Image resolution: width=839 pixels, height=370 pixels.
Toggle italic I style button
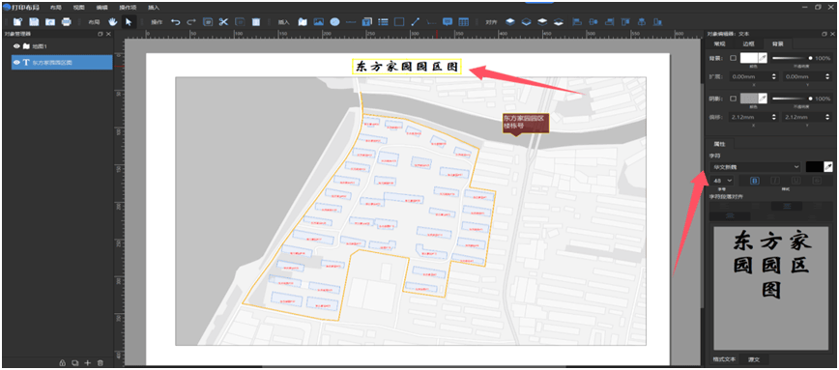click(774, 181)
